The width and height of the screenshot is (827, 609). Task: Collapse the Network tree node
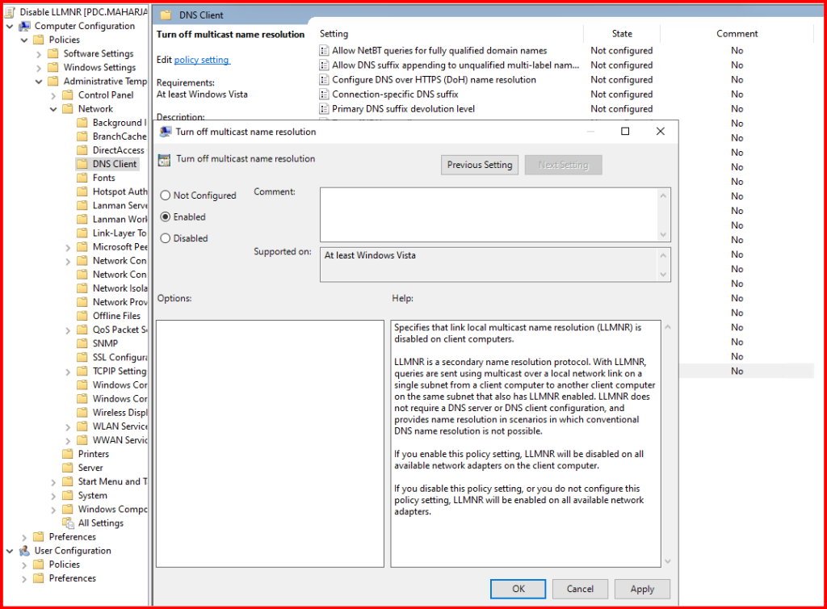click(54, 109)
